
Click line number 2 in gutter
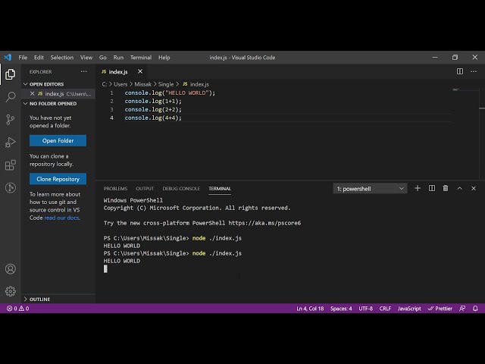[x=111, y=101]
